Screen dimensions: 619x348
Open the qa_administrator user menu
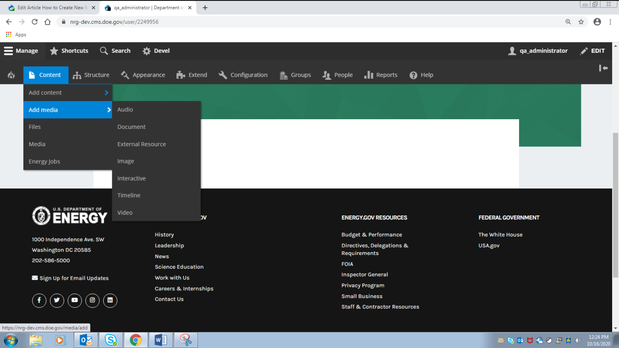point(538,51)
